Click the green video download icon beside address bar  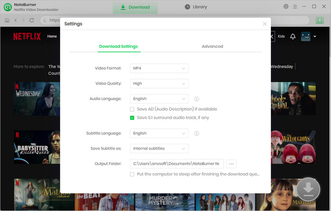point(320,20)
